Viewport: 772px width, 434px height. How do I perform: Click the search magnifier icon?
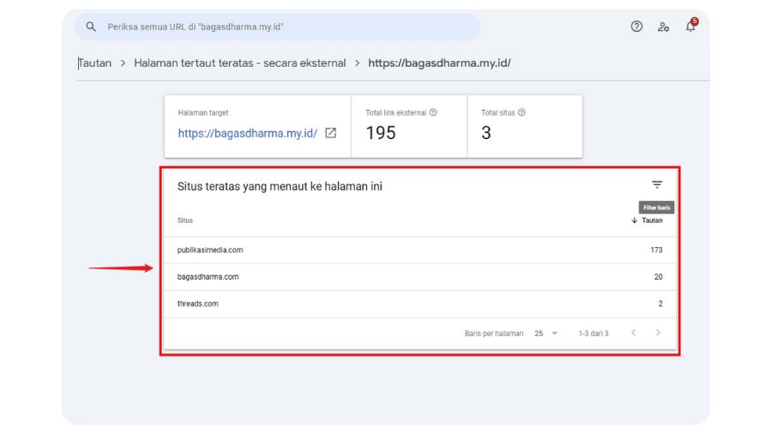(x=91, y=27)
